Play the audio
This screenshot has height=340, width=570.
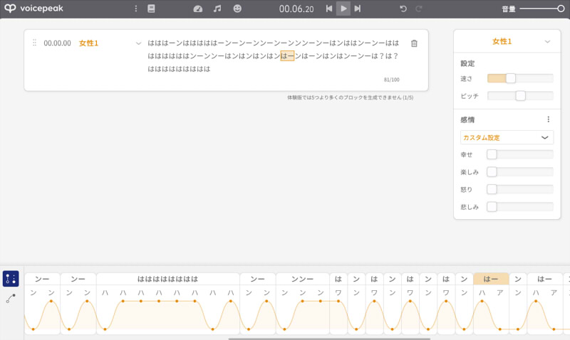343,9
